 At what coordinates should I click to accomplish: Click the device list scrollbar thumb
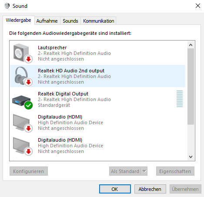click(191, 87)
